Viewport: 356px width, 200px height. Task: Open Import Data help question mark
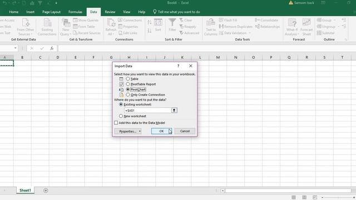click(178, 66)
